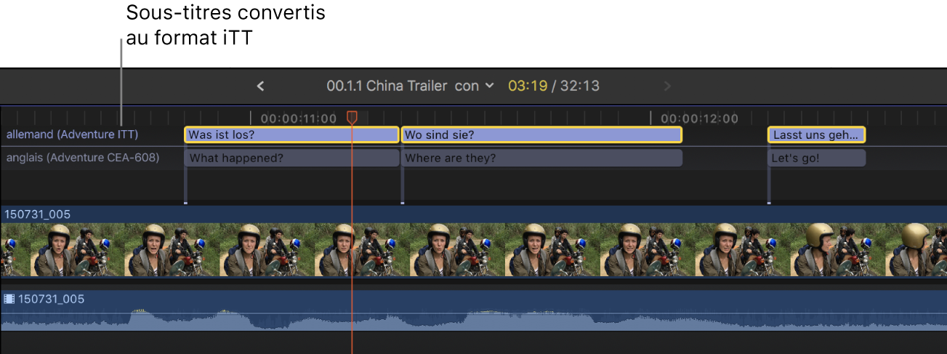Select the "Where are they?" caption clip
The width and height of the screenshot is (947, 354).
point(541,158)
